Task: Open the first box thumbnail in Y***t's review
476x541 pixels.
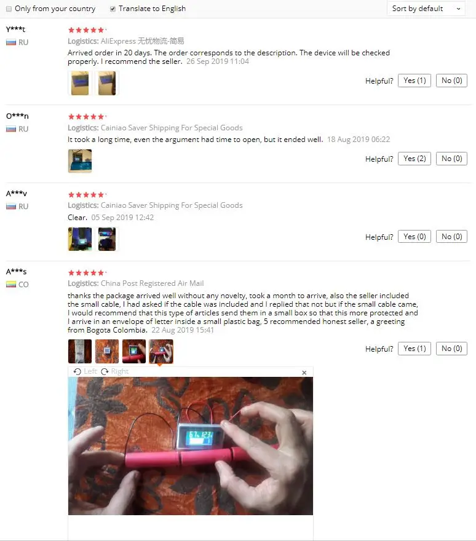Action: click(x=80, y=83)
